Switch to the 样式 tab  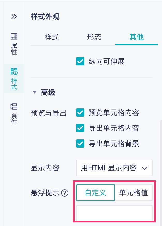tap(52, 37)
